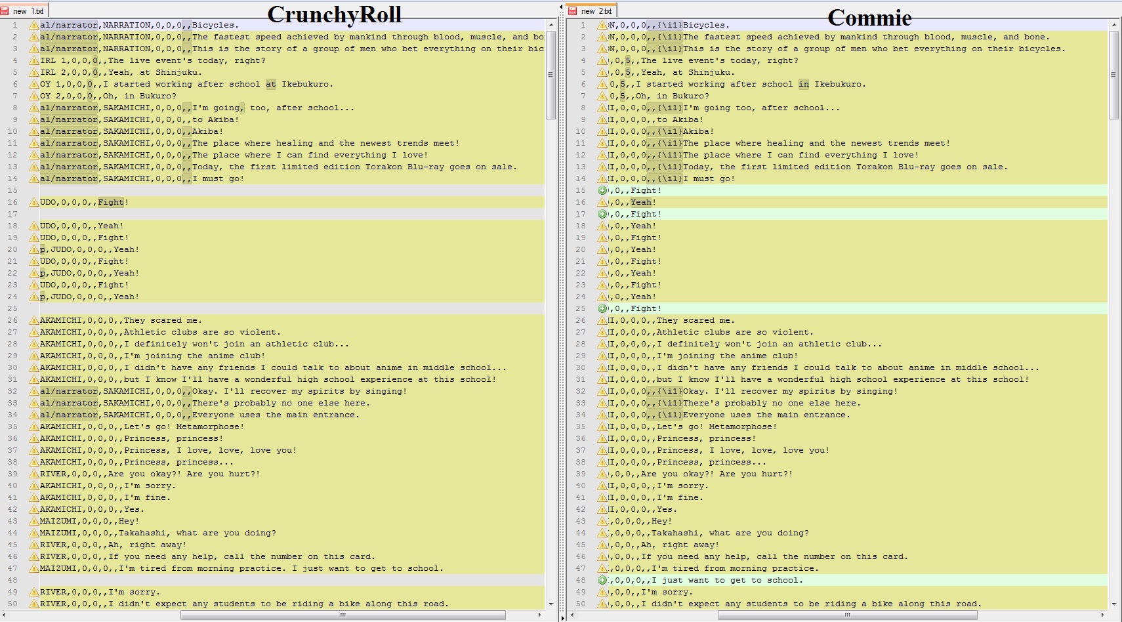Click the warning icon beside right 'I'm fine.'
Viewport: 1122px width, 622px height.
602,497
